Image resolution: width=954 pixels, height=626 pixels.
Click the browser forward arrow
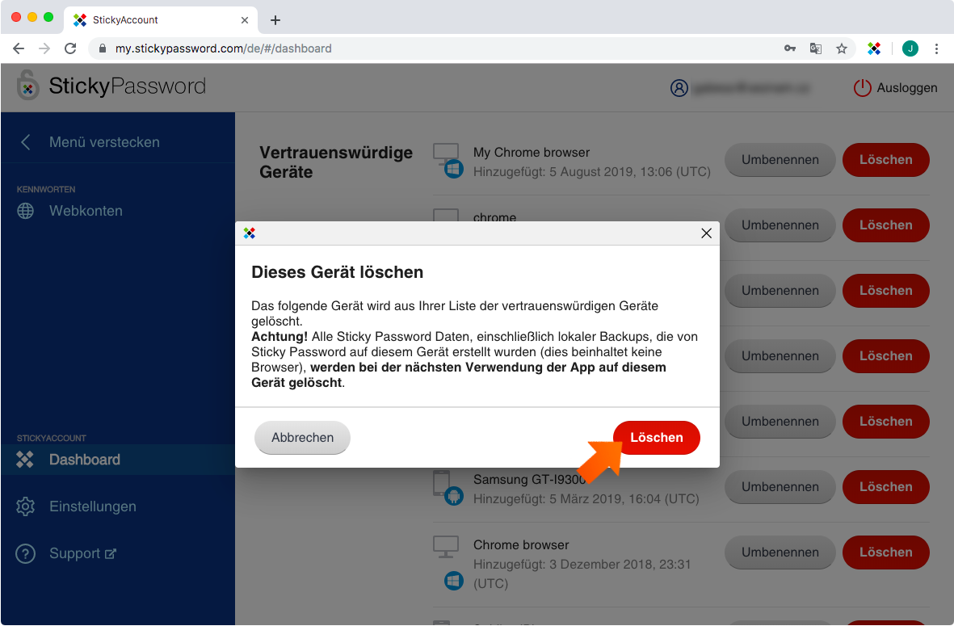coord(44,48)
